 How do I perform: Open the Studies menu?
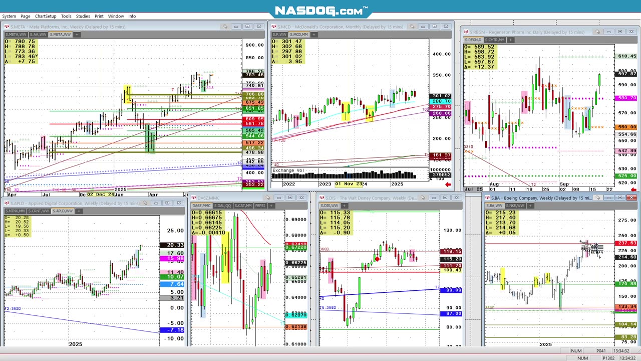pos(83,16)
